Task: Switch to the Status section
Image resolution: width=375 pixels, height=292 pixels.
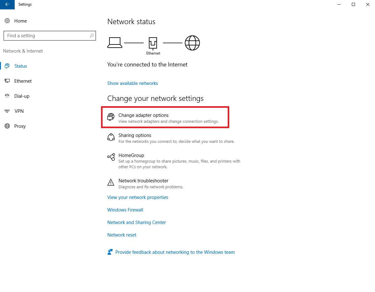Action: [21, 66]
